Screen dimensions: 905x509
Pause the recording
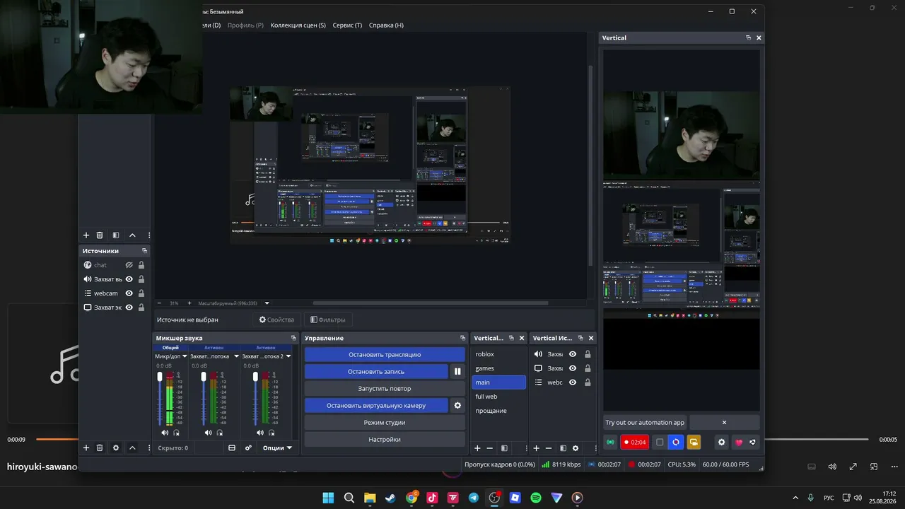click(457, 371)
